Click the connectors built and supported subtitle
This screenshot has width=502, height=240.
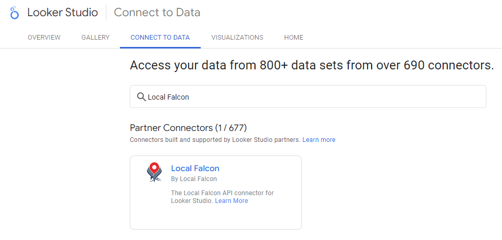(215, 140)
